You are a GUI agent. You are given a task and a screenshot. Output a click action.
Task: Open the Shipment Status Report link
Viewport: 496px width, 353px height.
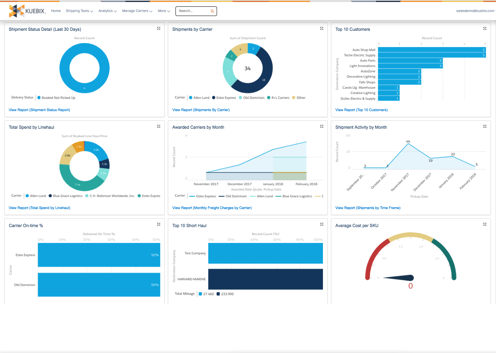[x=39, y=110]
